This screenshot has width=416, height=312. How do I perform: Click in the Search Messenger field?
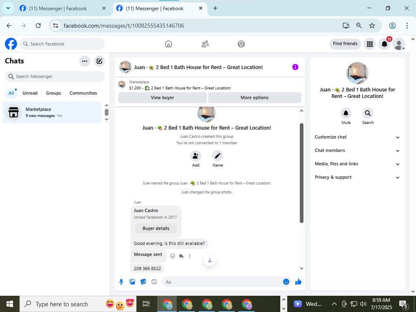tap(55, 76)
